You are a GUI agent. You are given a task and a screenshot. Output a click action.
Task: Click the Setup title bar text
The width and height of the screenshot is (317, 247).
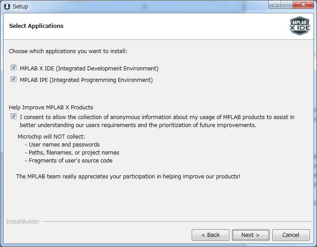[x=20, y=7]
